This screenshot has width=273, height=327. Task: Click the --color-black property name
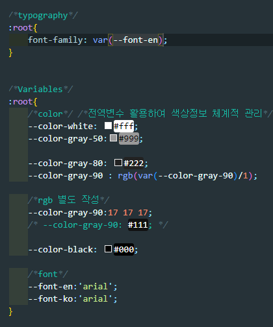click(60, 250)
